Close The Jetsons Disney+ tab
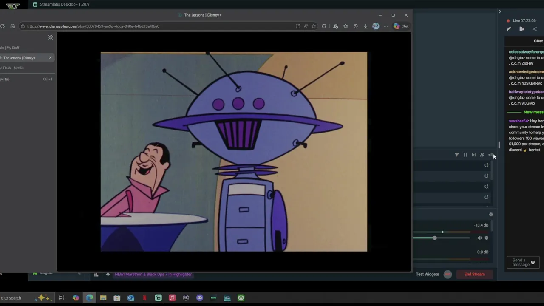Image resolution: width=544 pixels, height=306 pixels. (50, 58)
